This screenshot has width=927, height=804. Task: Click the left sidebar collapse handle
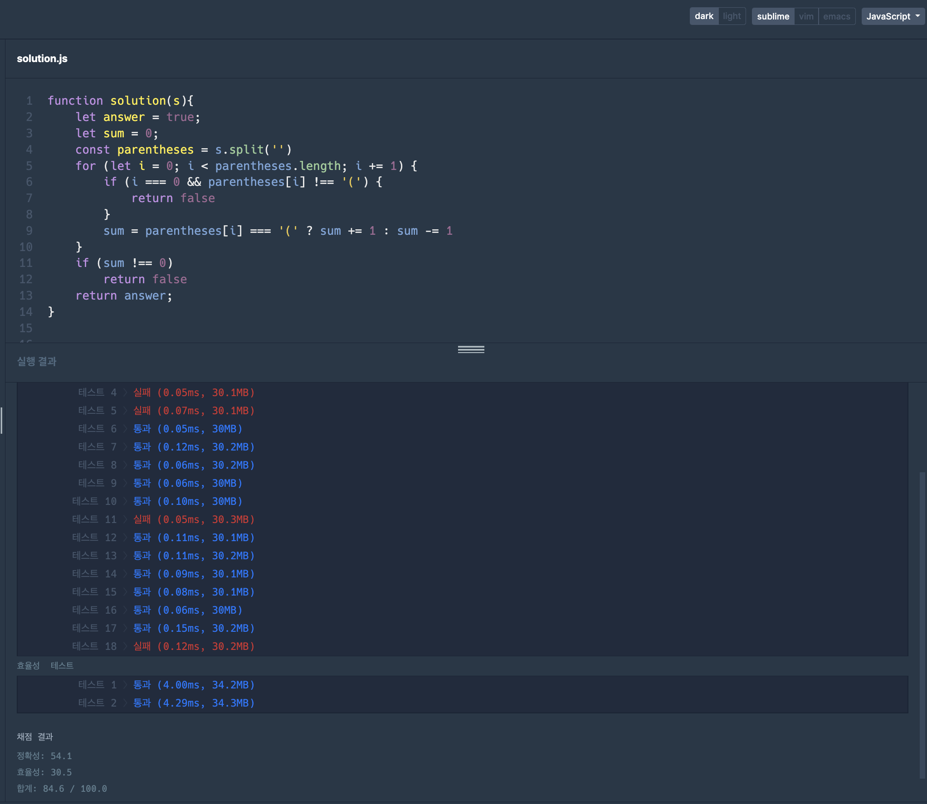coord(2,420)
